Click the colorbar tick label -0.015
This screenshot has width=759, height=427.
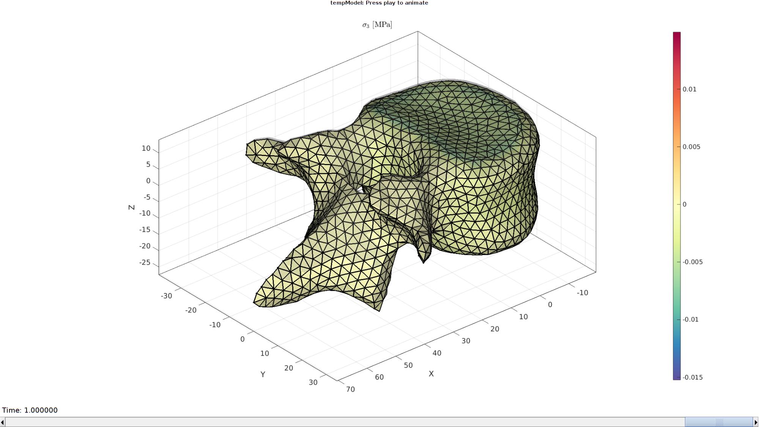(x=693, y=377)
